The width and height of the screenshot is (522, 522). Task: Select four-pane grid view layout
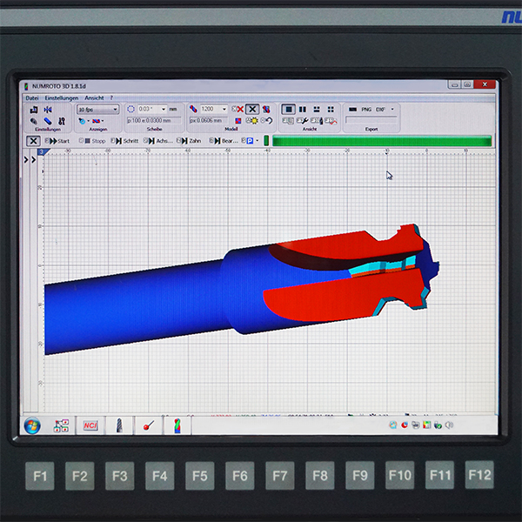331,110
